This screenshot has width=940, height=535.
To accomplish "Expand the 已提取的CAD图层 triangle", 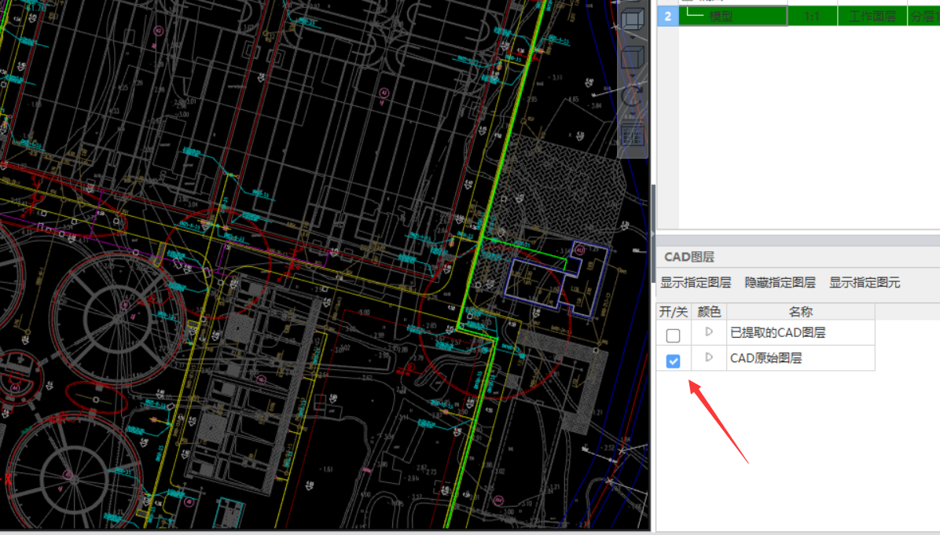I will click(x=709, y=332).
